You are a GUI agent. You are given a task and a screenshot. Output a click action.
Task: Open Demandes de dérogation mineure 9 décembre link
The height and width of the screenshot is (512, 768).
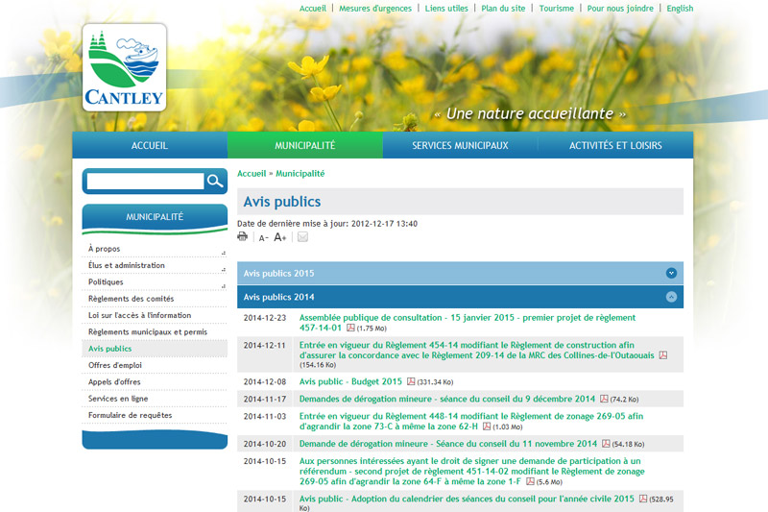(x=447, y=399)
